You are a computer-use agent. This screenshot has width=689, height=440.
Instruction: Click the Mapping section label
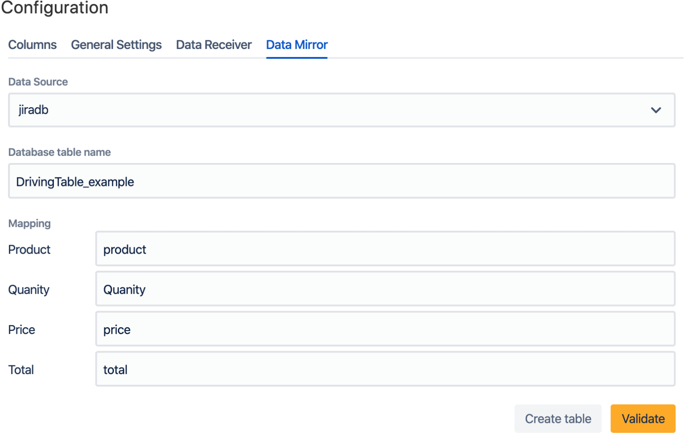pos(29,223)
